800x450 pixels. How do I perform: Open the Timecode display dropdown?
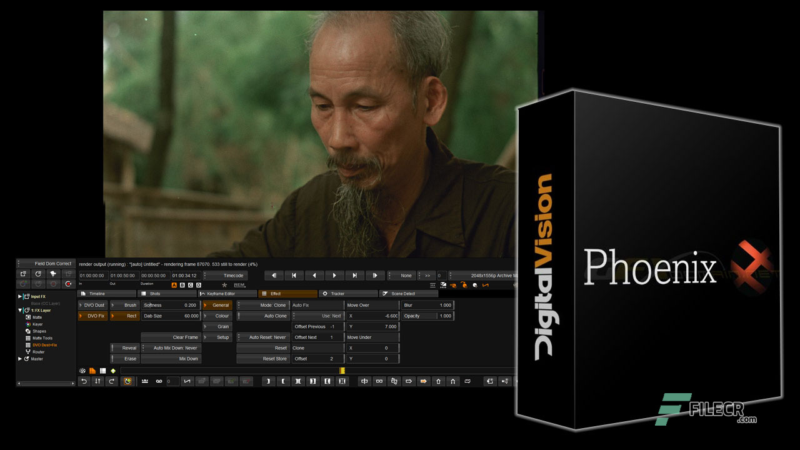coord(225,276)
